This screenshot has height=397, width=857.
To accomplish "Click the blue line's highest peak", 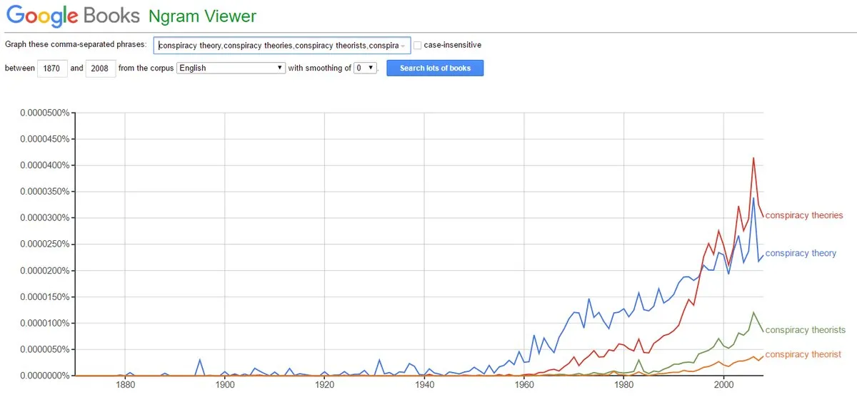I will click(753, 199).
